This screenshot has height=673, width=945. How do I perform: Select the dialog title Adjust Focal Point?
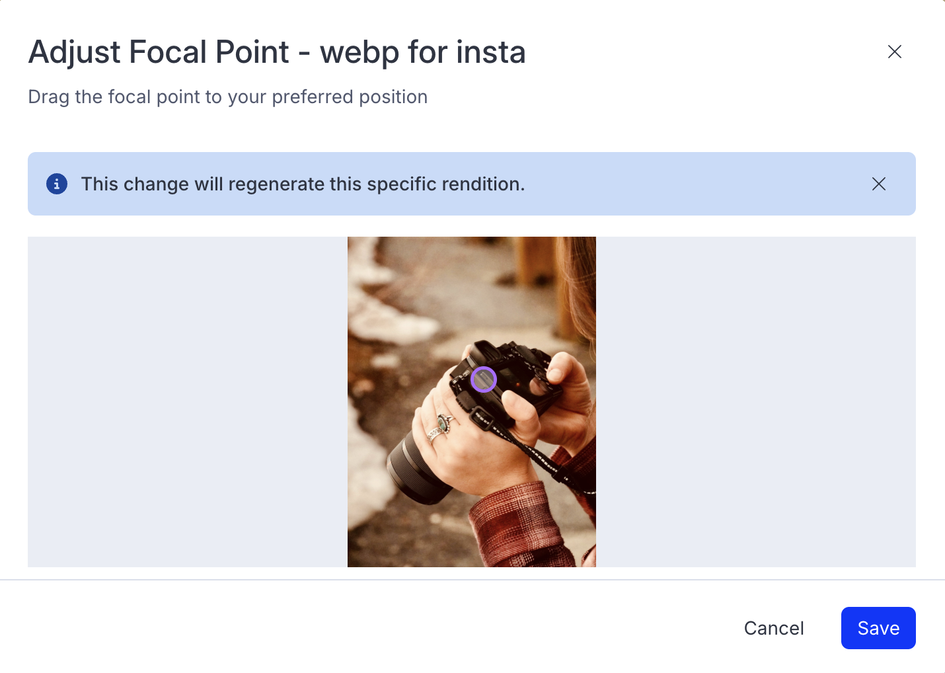[x=276, y=52]
